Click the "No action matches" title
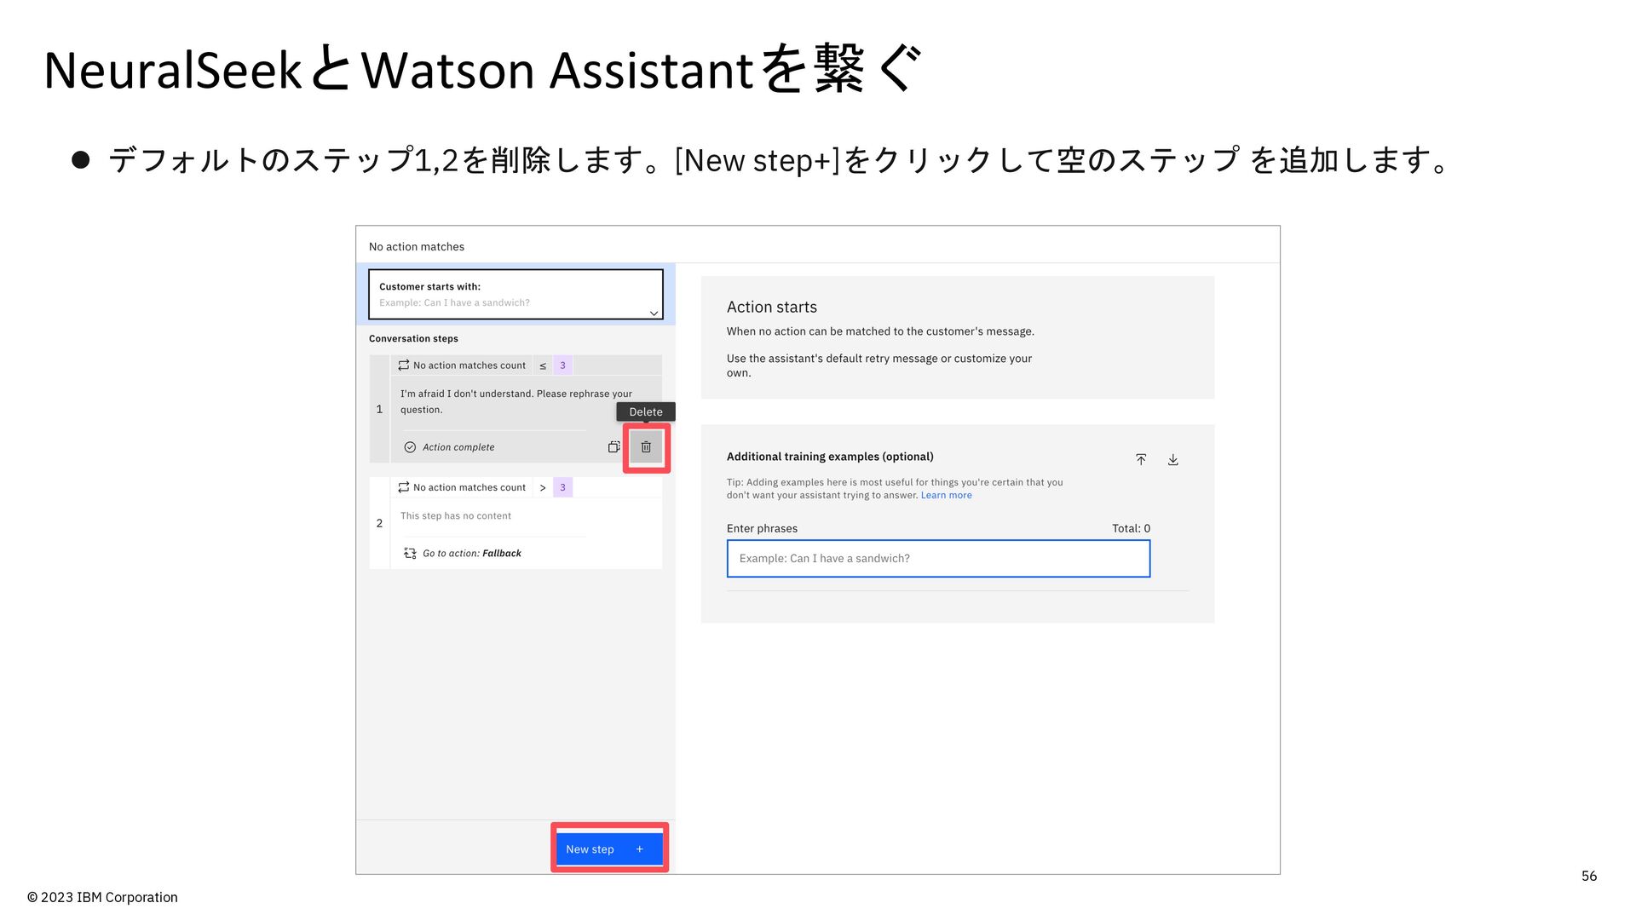1636x920 pixels. point(417,247)
